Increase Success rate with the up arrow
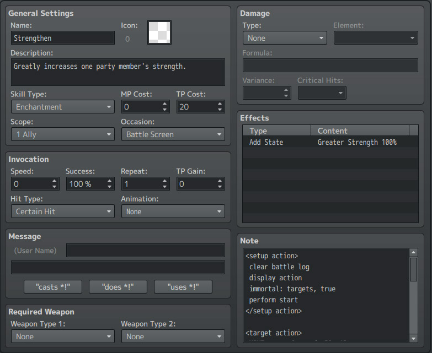The width and height of the screenshot is (432, 353). (x=110, y=181)
